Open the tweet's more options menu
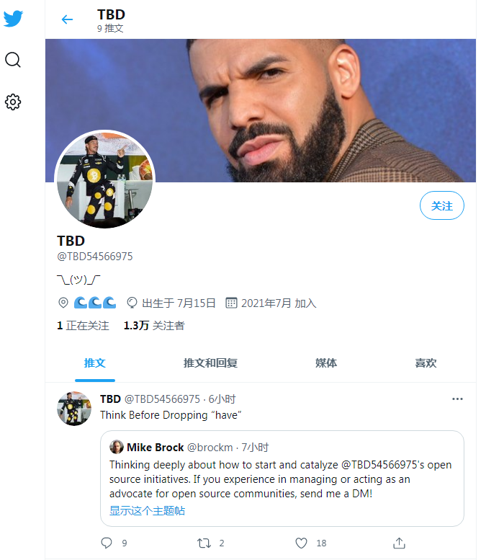504x560 pixels. coord(457,399)
